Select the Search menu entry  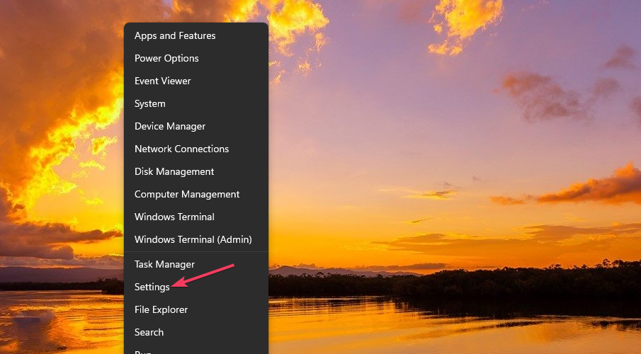coord(149,332)
